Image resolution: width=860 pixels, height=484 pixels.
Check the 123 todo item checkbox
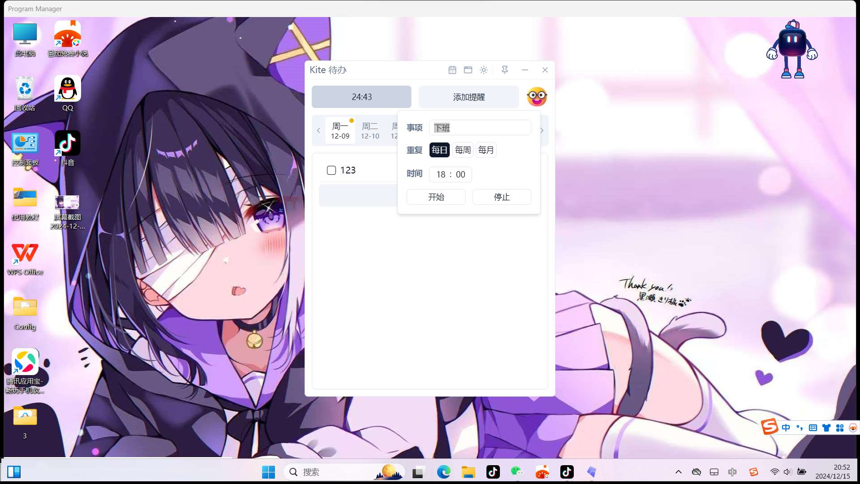pos(331,170)
